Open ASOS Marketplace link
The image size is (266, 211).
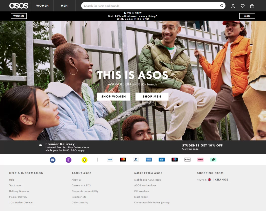tap(145, 186)
